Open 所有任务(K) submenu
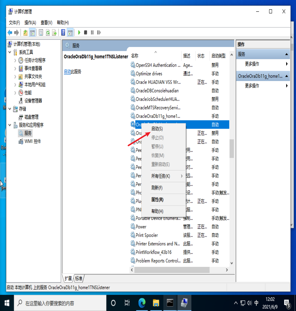Screen dimensions: 296x311 point(164,176)
